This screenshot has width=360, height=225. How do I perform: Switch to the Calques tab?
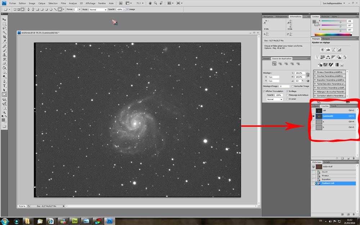click(315, 106)
